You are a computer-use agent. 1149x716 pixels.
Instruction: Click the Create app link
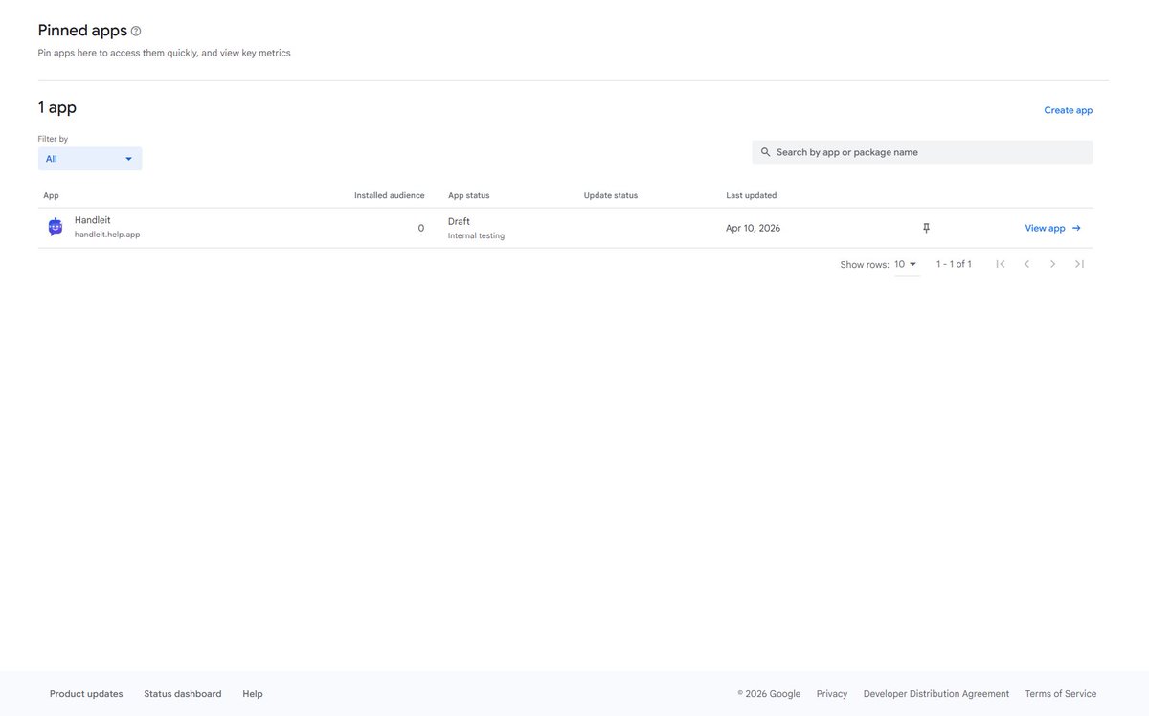(x=1068, y=110)
